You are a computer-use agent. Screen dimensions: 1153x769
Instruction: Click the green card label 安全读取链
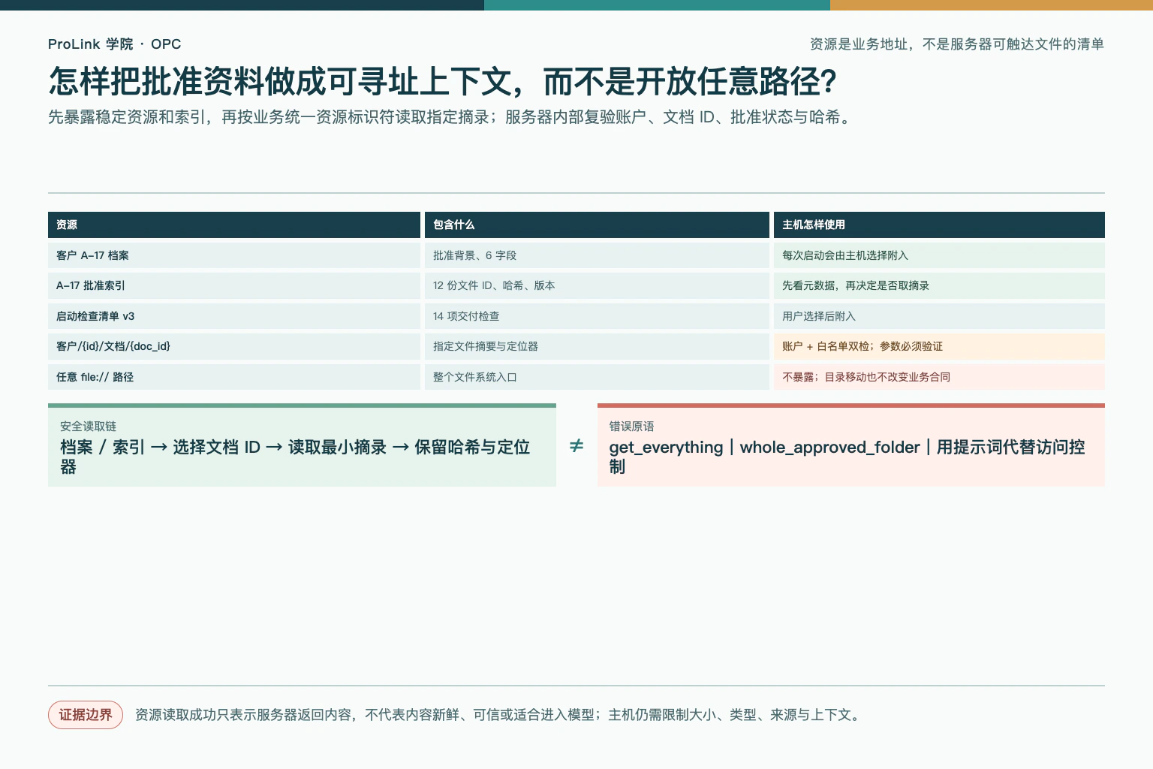point(89,427)
